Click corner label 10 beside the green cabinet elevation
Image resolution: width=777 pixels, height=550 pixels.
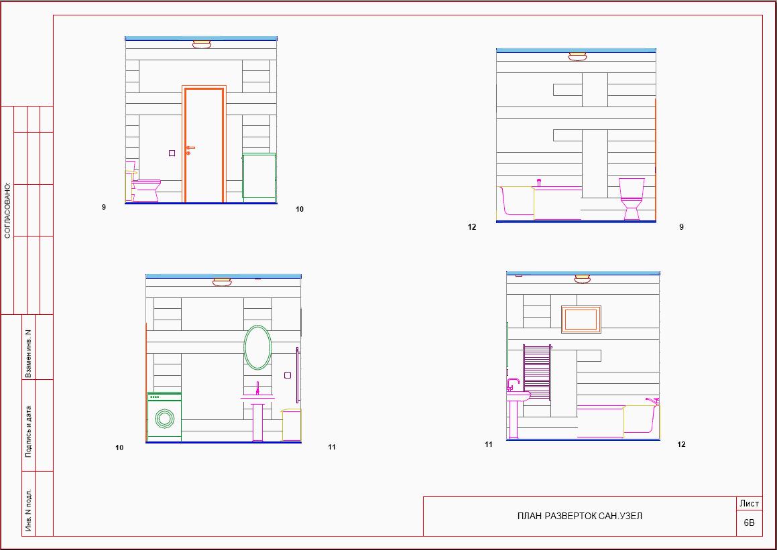click(x=299, y=210)
